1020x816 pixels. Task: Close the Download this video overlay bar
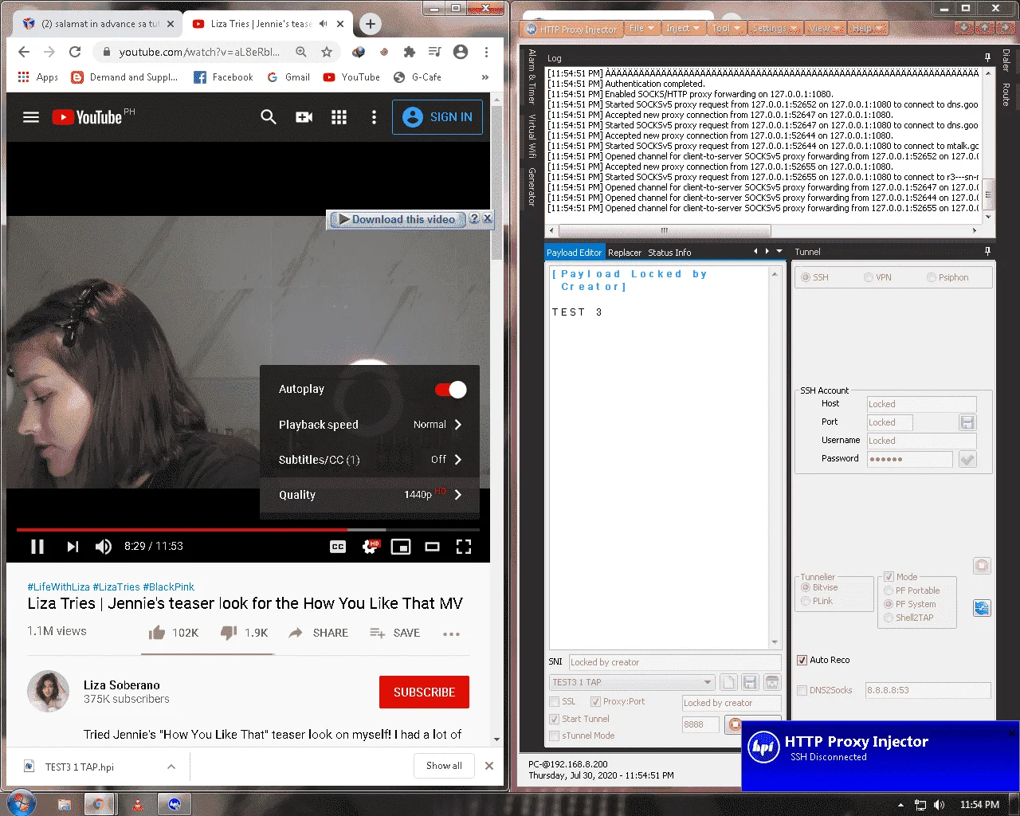pyautogui.click(x=488, y=218)
